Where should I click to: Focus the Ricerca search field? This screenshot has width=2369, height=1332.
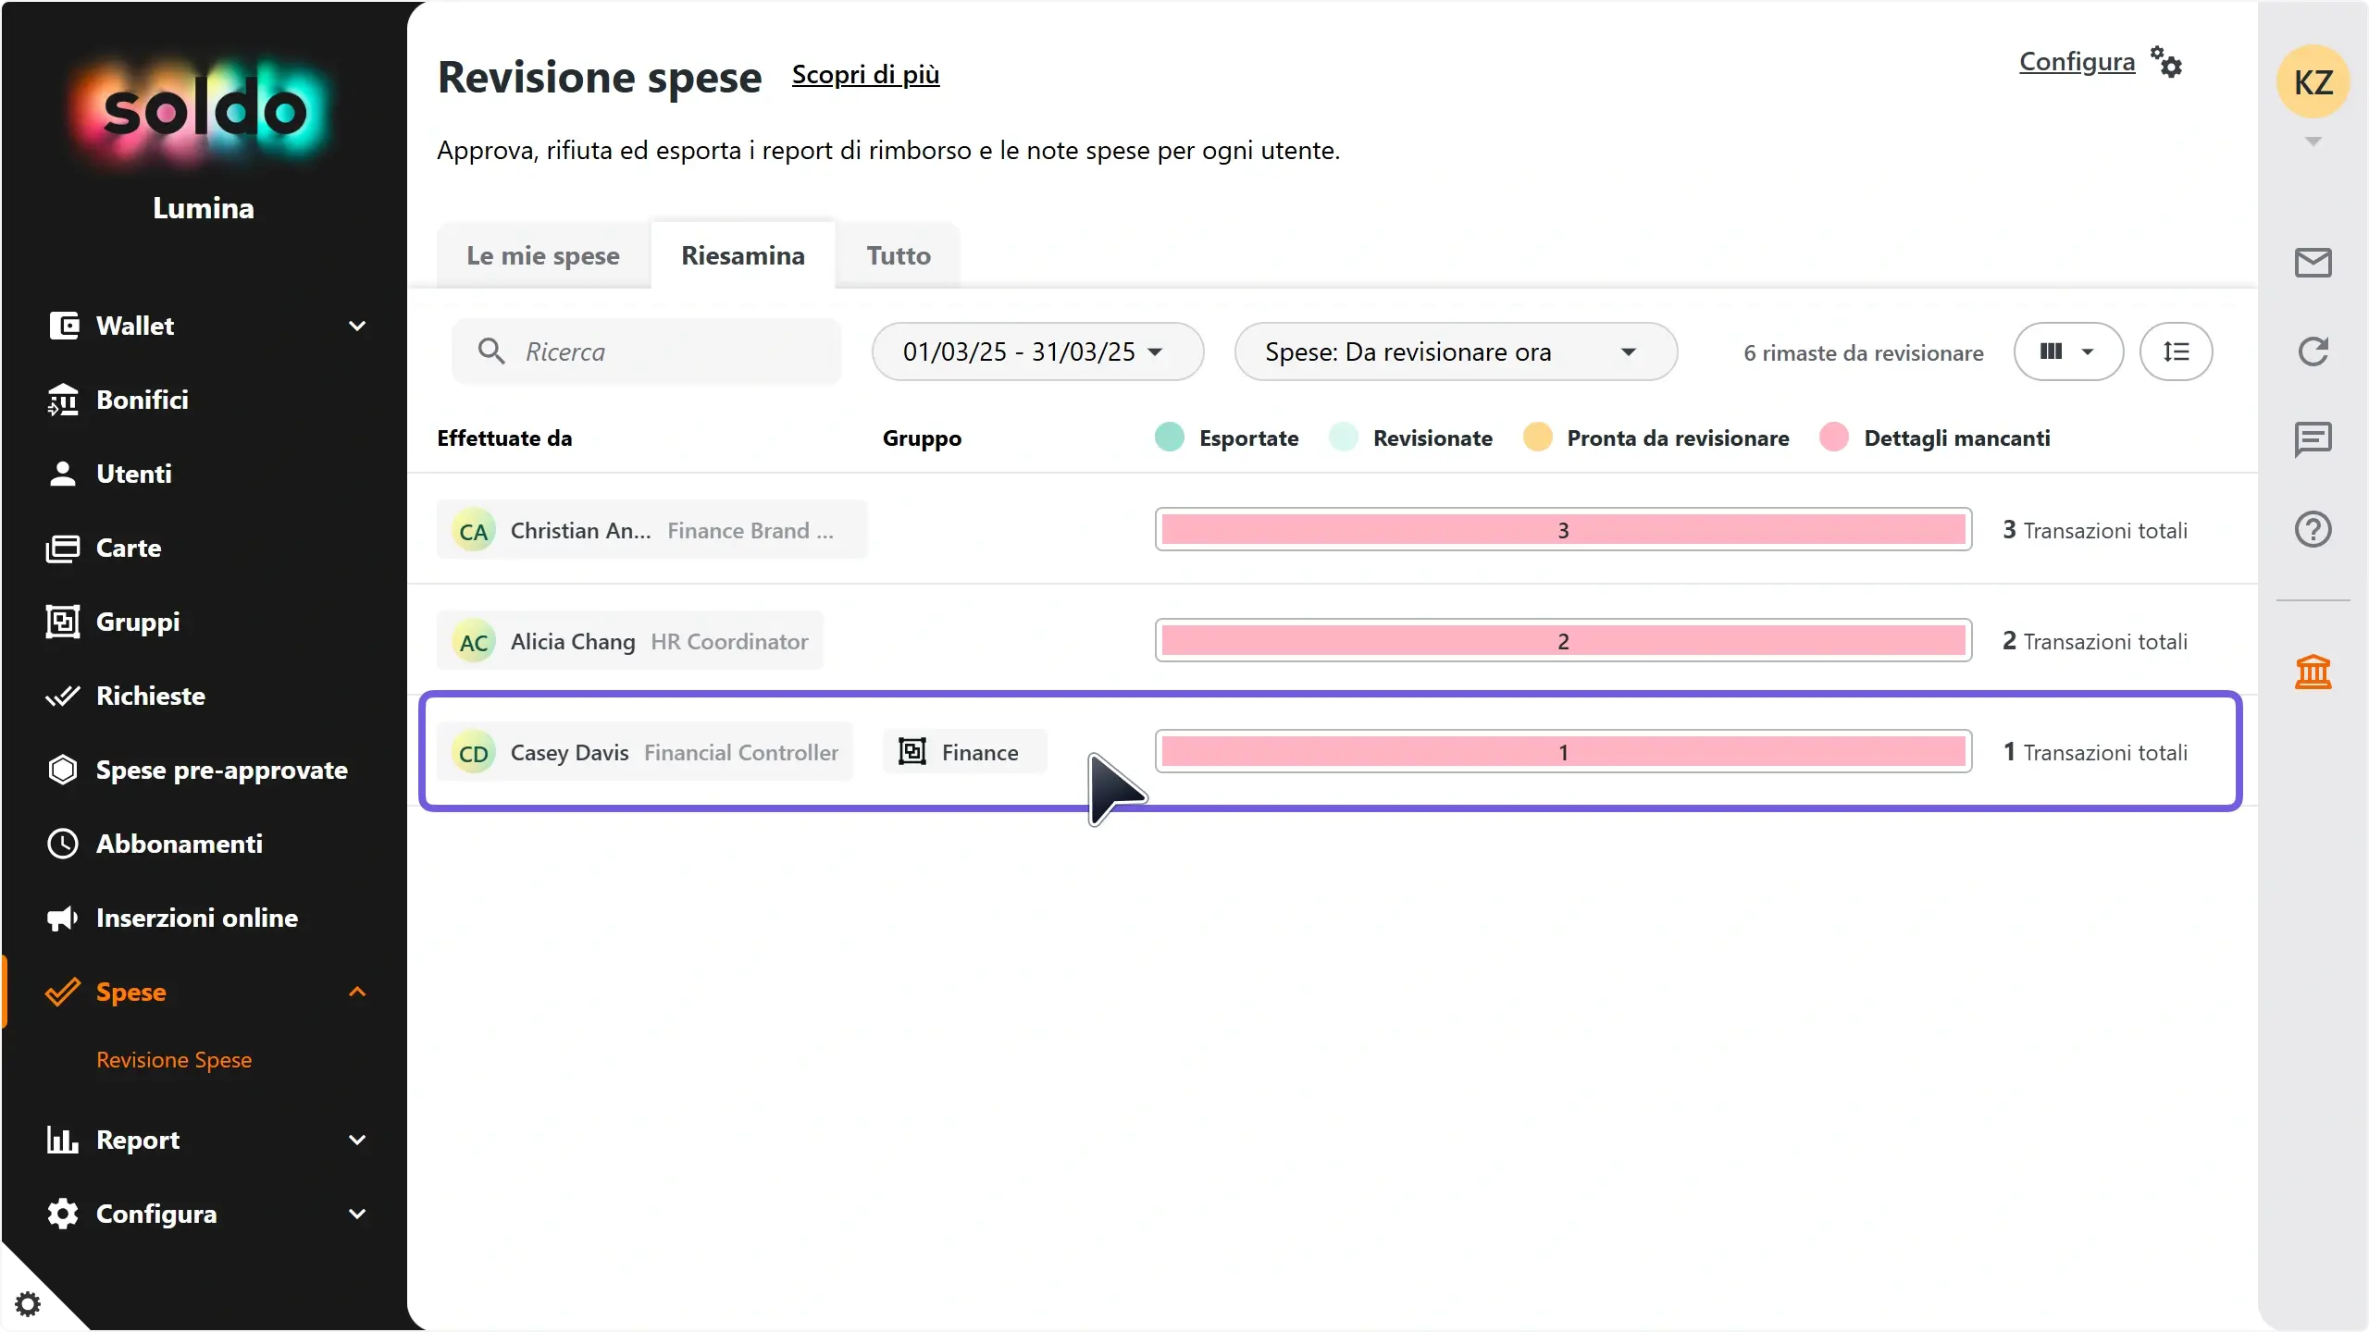pos(647,351)
